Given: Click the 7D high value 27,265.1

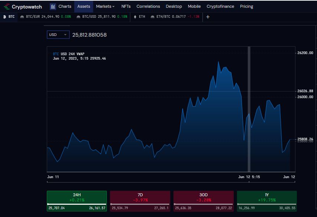Looking at the screenshot, I should point(161,208).
